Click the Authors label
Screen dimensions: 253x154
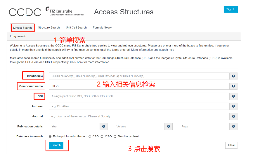[37, 106]
